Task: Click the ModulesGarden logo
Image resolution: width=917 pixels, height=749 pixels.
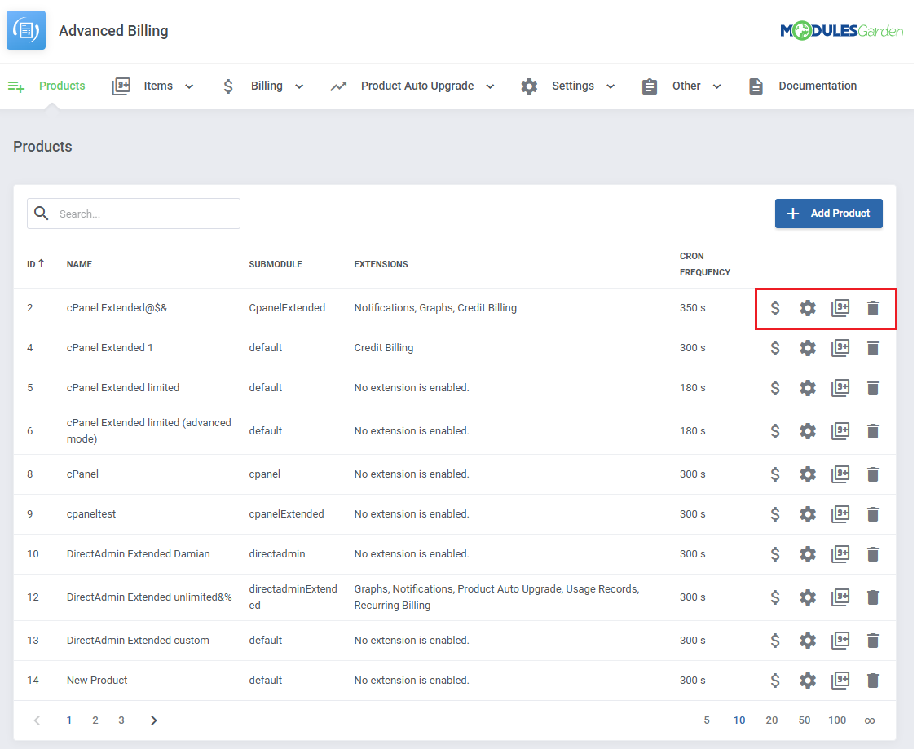Action: (x=841, y=30)
